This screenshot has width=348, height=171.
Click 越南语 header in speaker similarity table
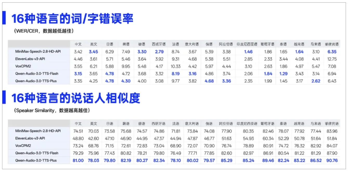[x=299, y=124]
